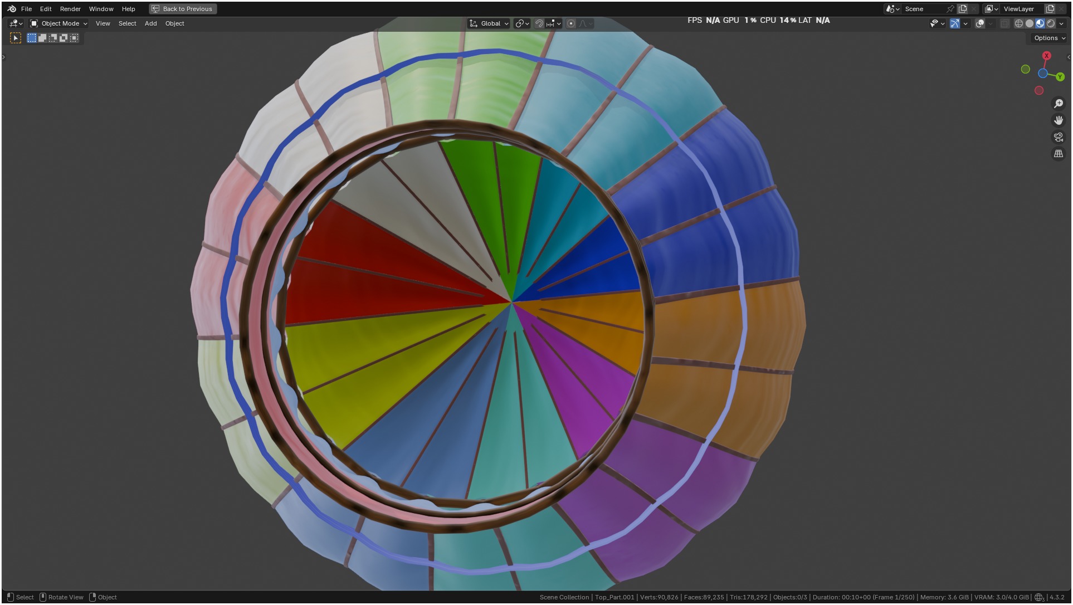The image size is (1073, 605).
Task: Click the ViewLayer name field
Action: click(x=1022, y=9)
